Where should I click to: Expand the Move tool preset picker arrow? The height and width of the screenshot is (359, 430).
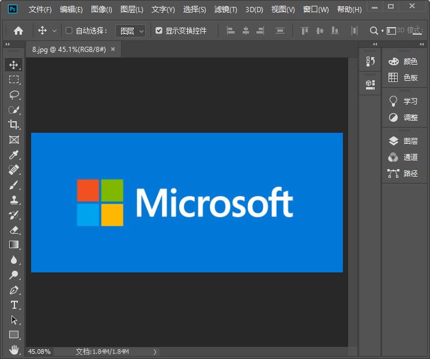point(55,31)
